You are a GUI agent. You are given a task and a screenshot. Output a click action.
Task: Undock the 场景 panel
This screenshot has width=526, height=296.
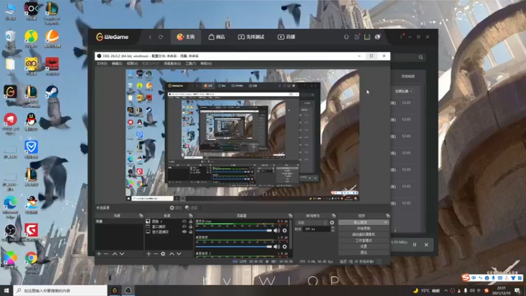[x=141, y=216]
